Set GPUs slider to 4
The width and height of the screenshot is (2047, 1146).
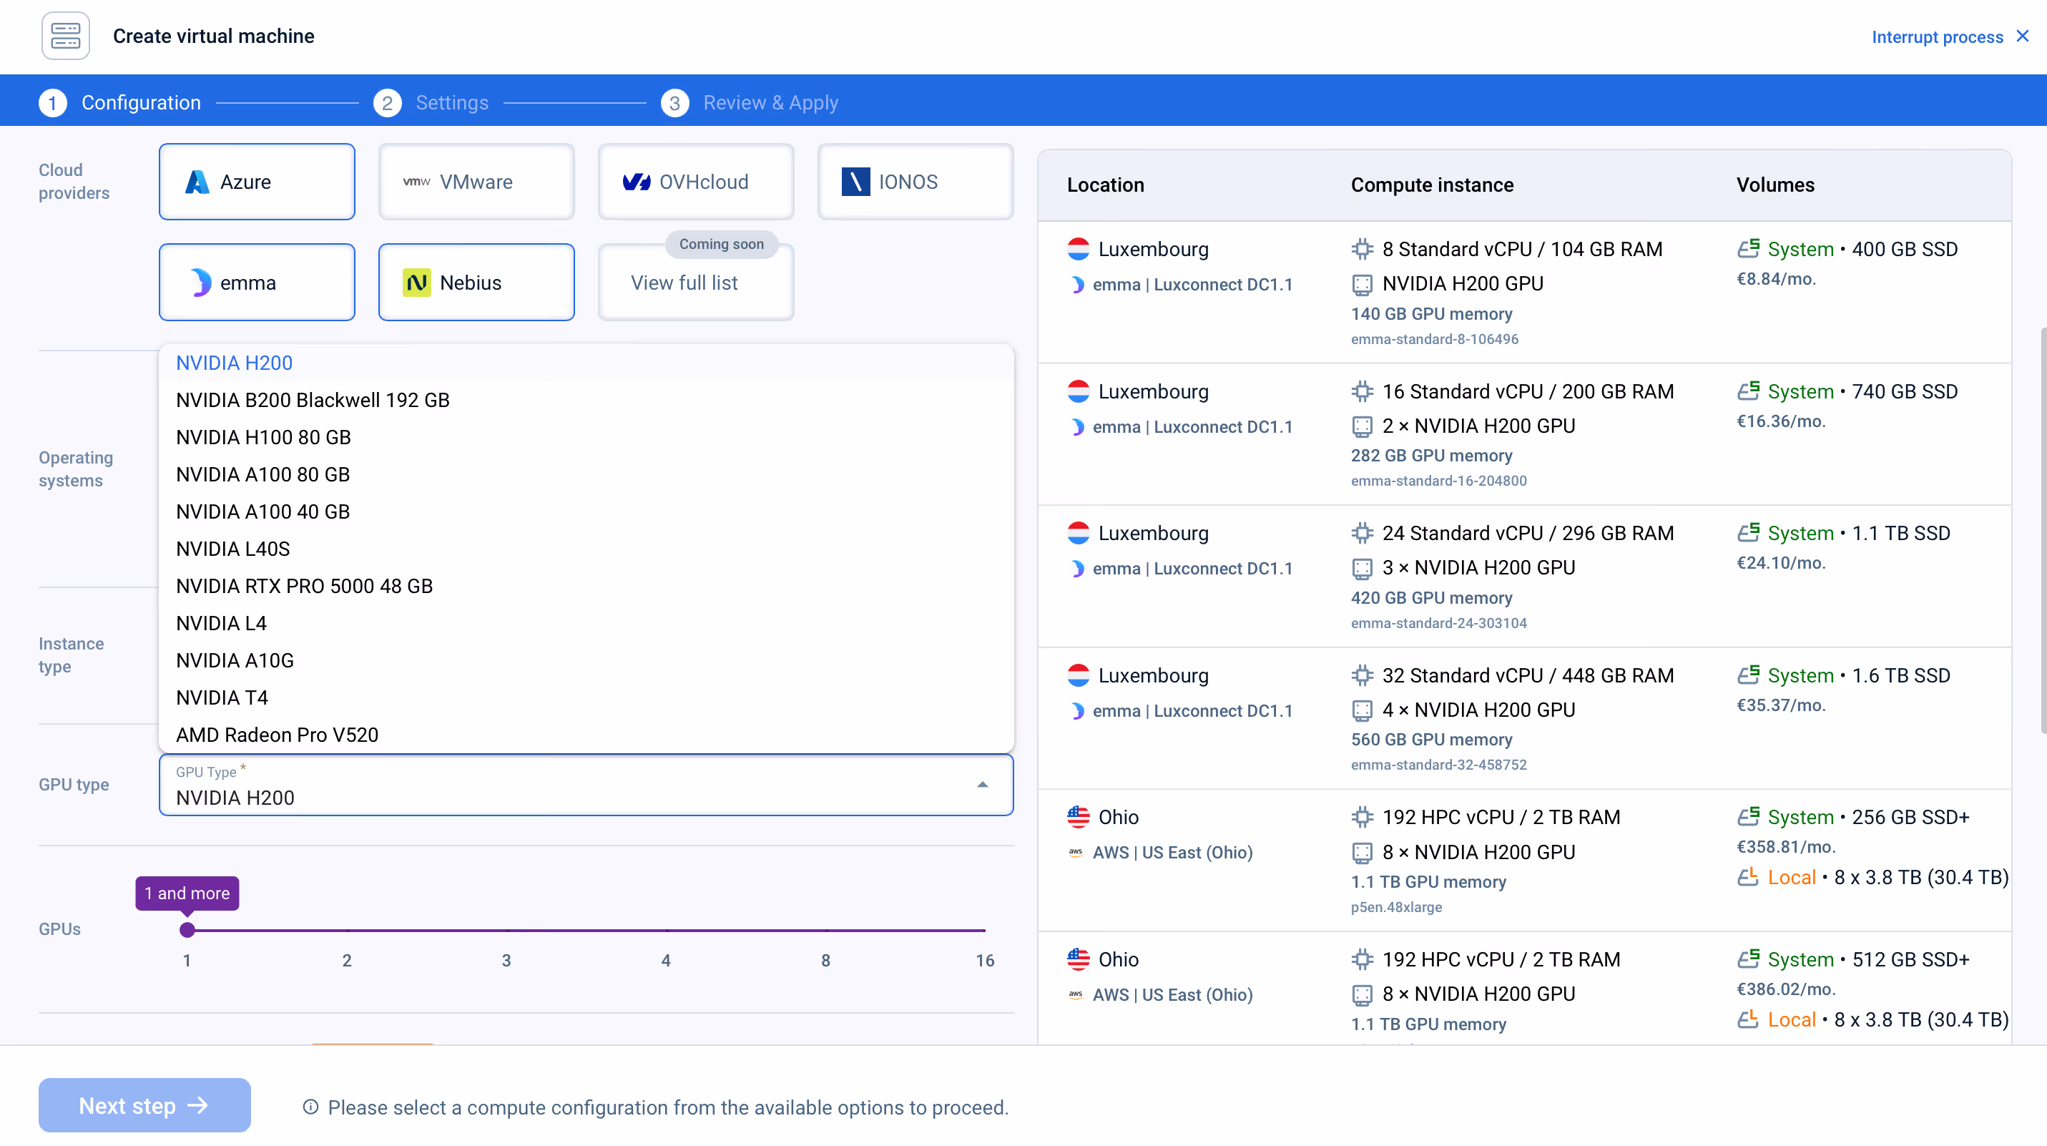click(666, 930)
